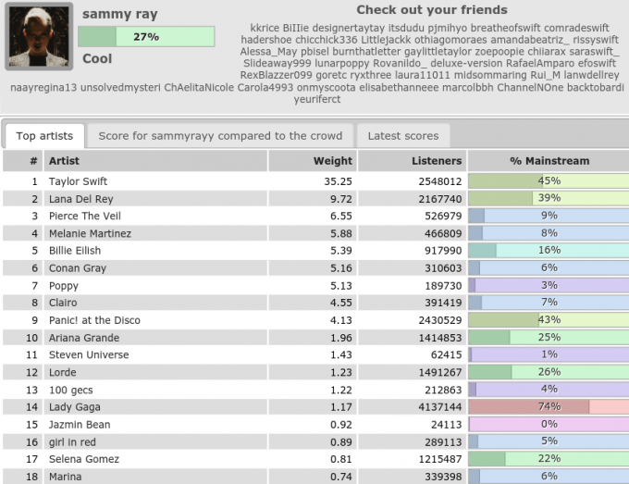Open friend link hadershoe
The height and width of the screenshot is (484, 629).
tap(266, 40)
